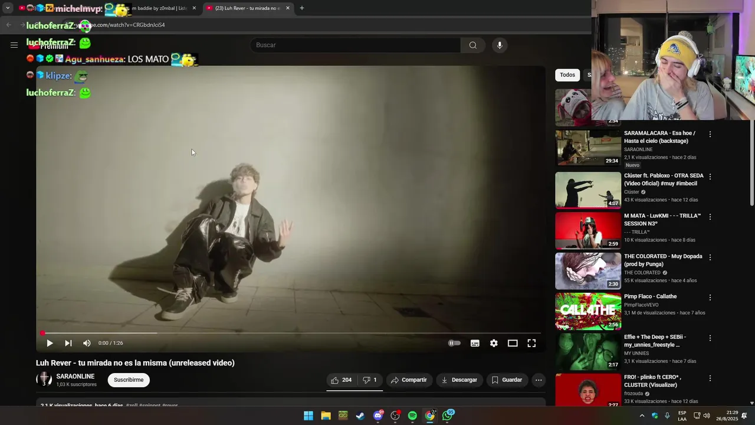This screenshot has width=755, height=425.
Task: Open the FRO! - plinko video title
Action: click(654, 381)
